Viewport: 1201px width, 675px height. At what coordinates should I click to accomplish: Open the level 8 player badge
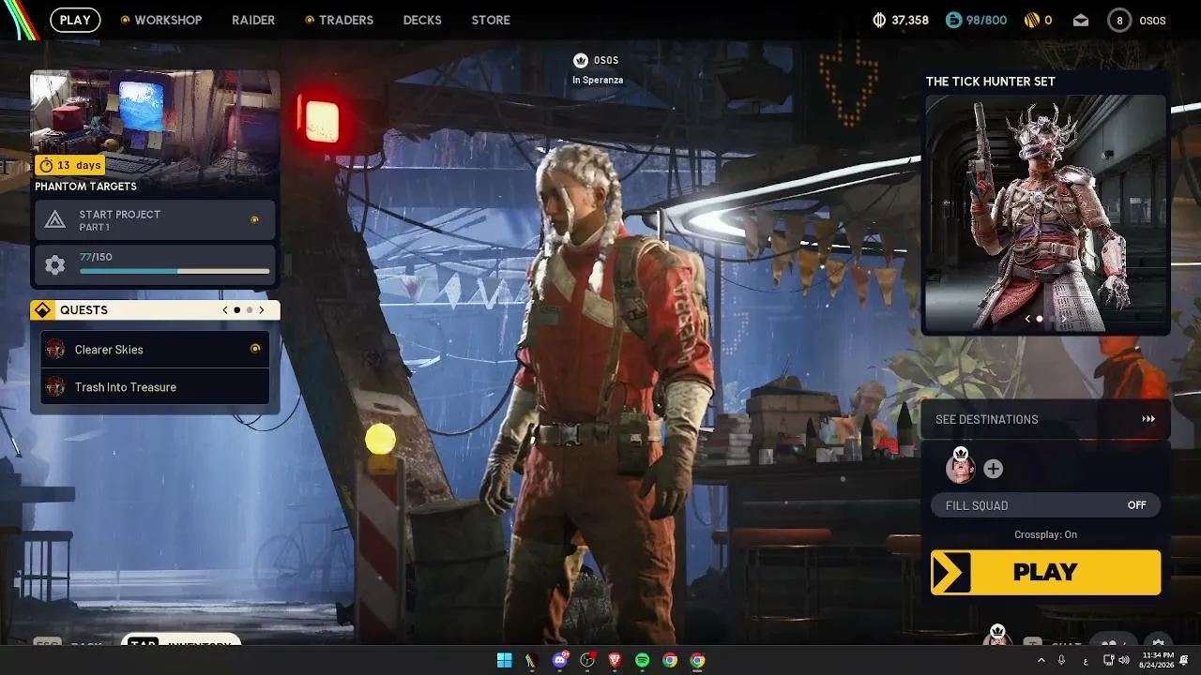1118,20
